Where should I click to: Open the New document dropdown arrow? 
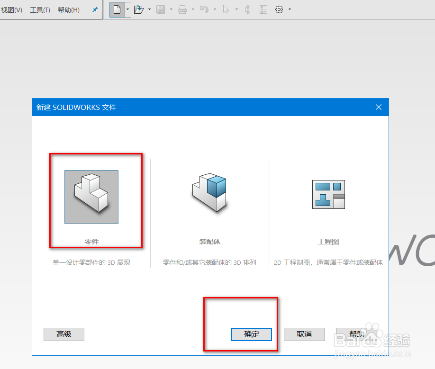pyautogui.click(x=127, y=9)
